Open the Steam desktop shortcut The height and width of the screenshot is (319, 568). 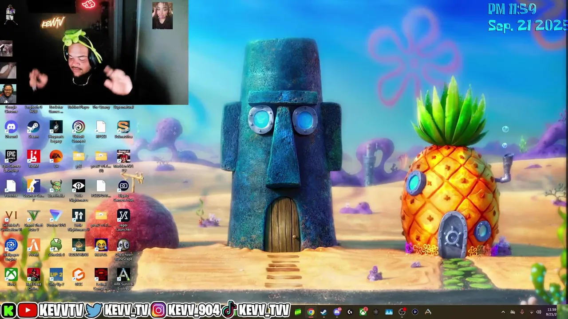pos(33,130)
